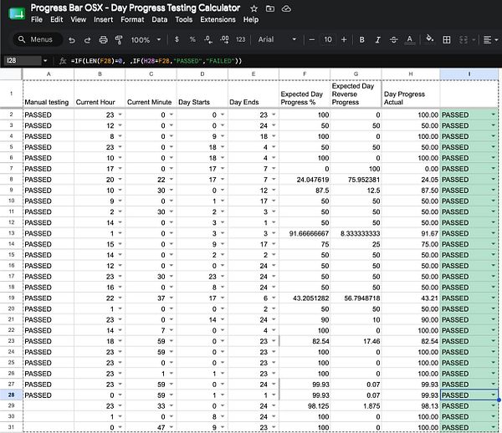Screen dimensions: 502x433
Task: Open the Arial font dropdown
Action: pos(277,39)
